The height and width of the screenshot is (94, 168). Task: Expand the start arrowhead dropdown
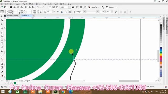coord(105,12)
